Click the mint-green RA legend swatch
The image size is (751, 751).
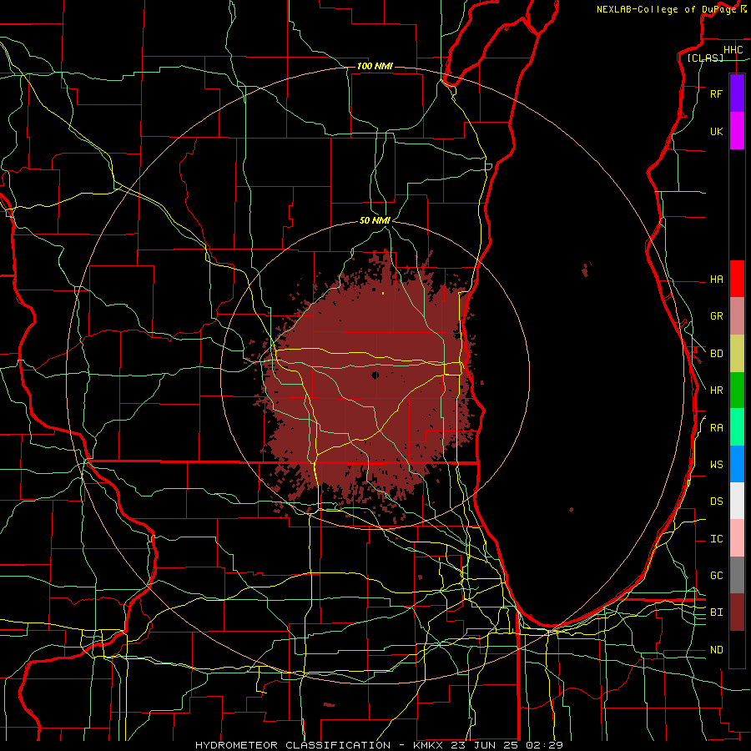(737, 427)
